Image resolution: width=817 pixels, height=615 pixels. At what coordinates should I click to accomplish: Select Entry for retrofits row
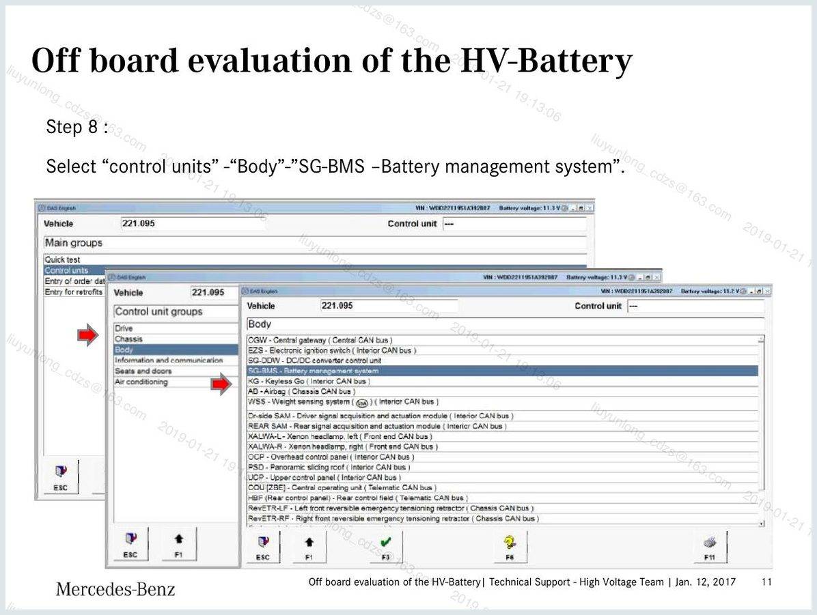[74, 292]
